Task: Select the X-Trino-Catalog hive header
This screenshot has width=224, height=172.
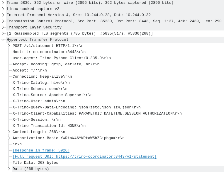Action: coord(41,83)
